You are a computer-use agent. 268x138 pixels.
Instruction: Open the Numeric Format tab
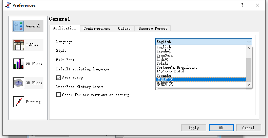tap(152, 29)
